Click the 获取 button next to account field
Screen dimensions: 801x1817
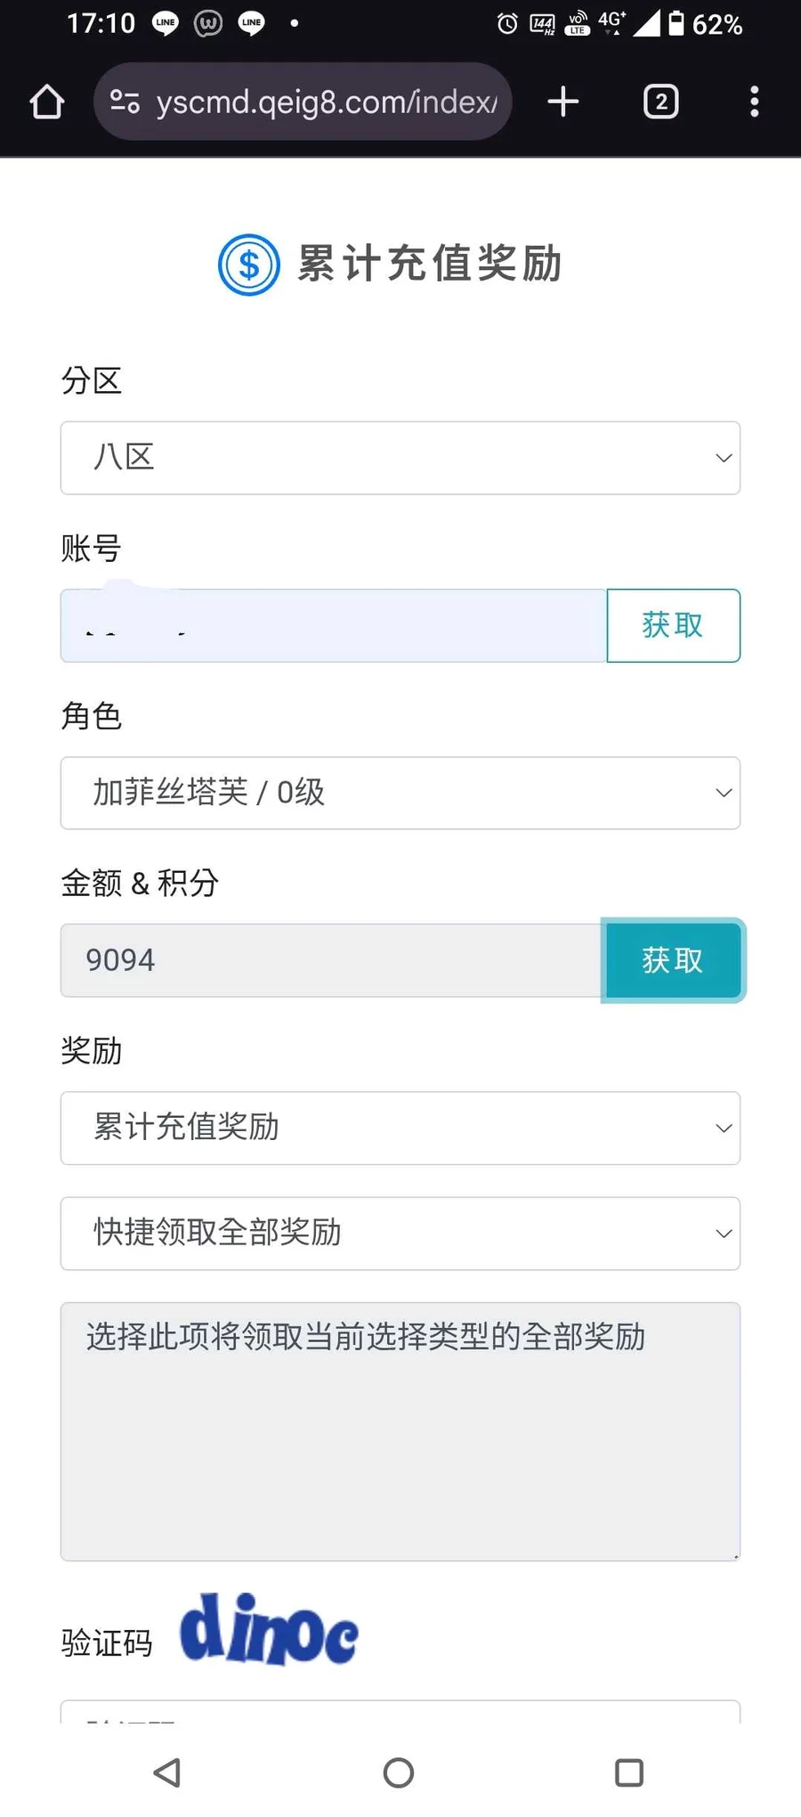coord(673,625)
